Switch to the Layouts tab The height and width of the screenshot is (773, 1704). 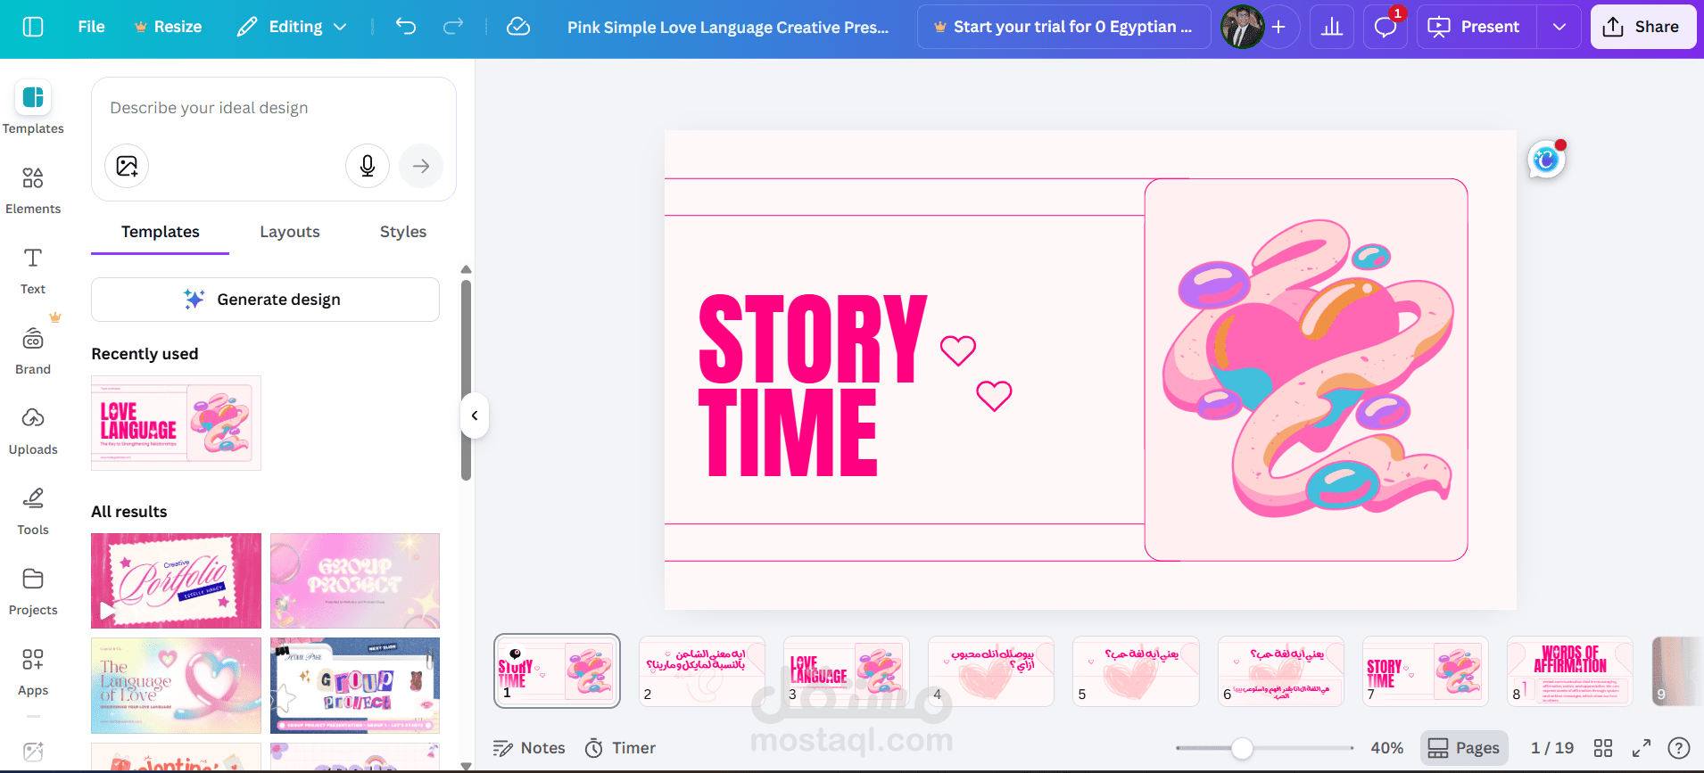coord(290,232)
